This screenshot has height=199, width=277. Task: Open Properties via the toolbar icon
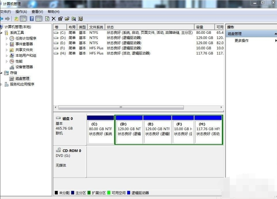pyautogui.click(x=60, y=19)
